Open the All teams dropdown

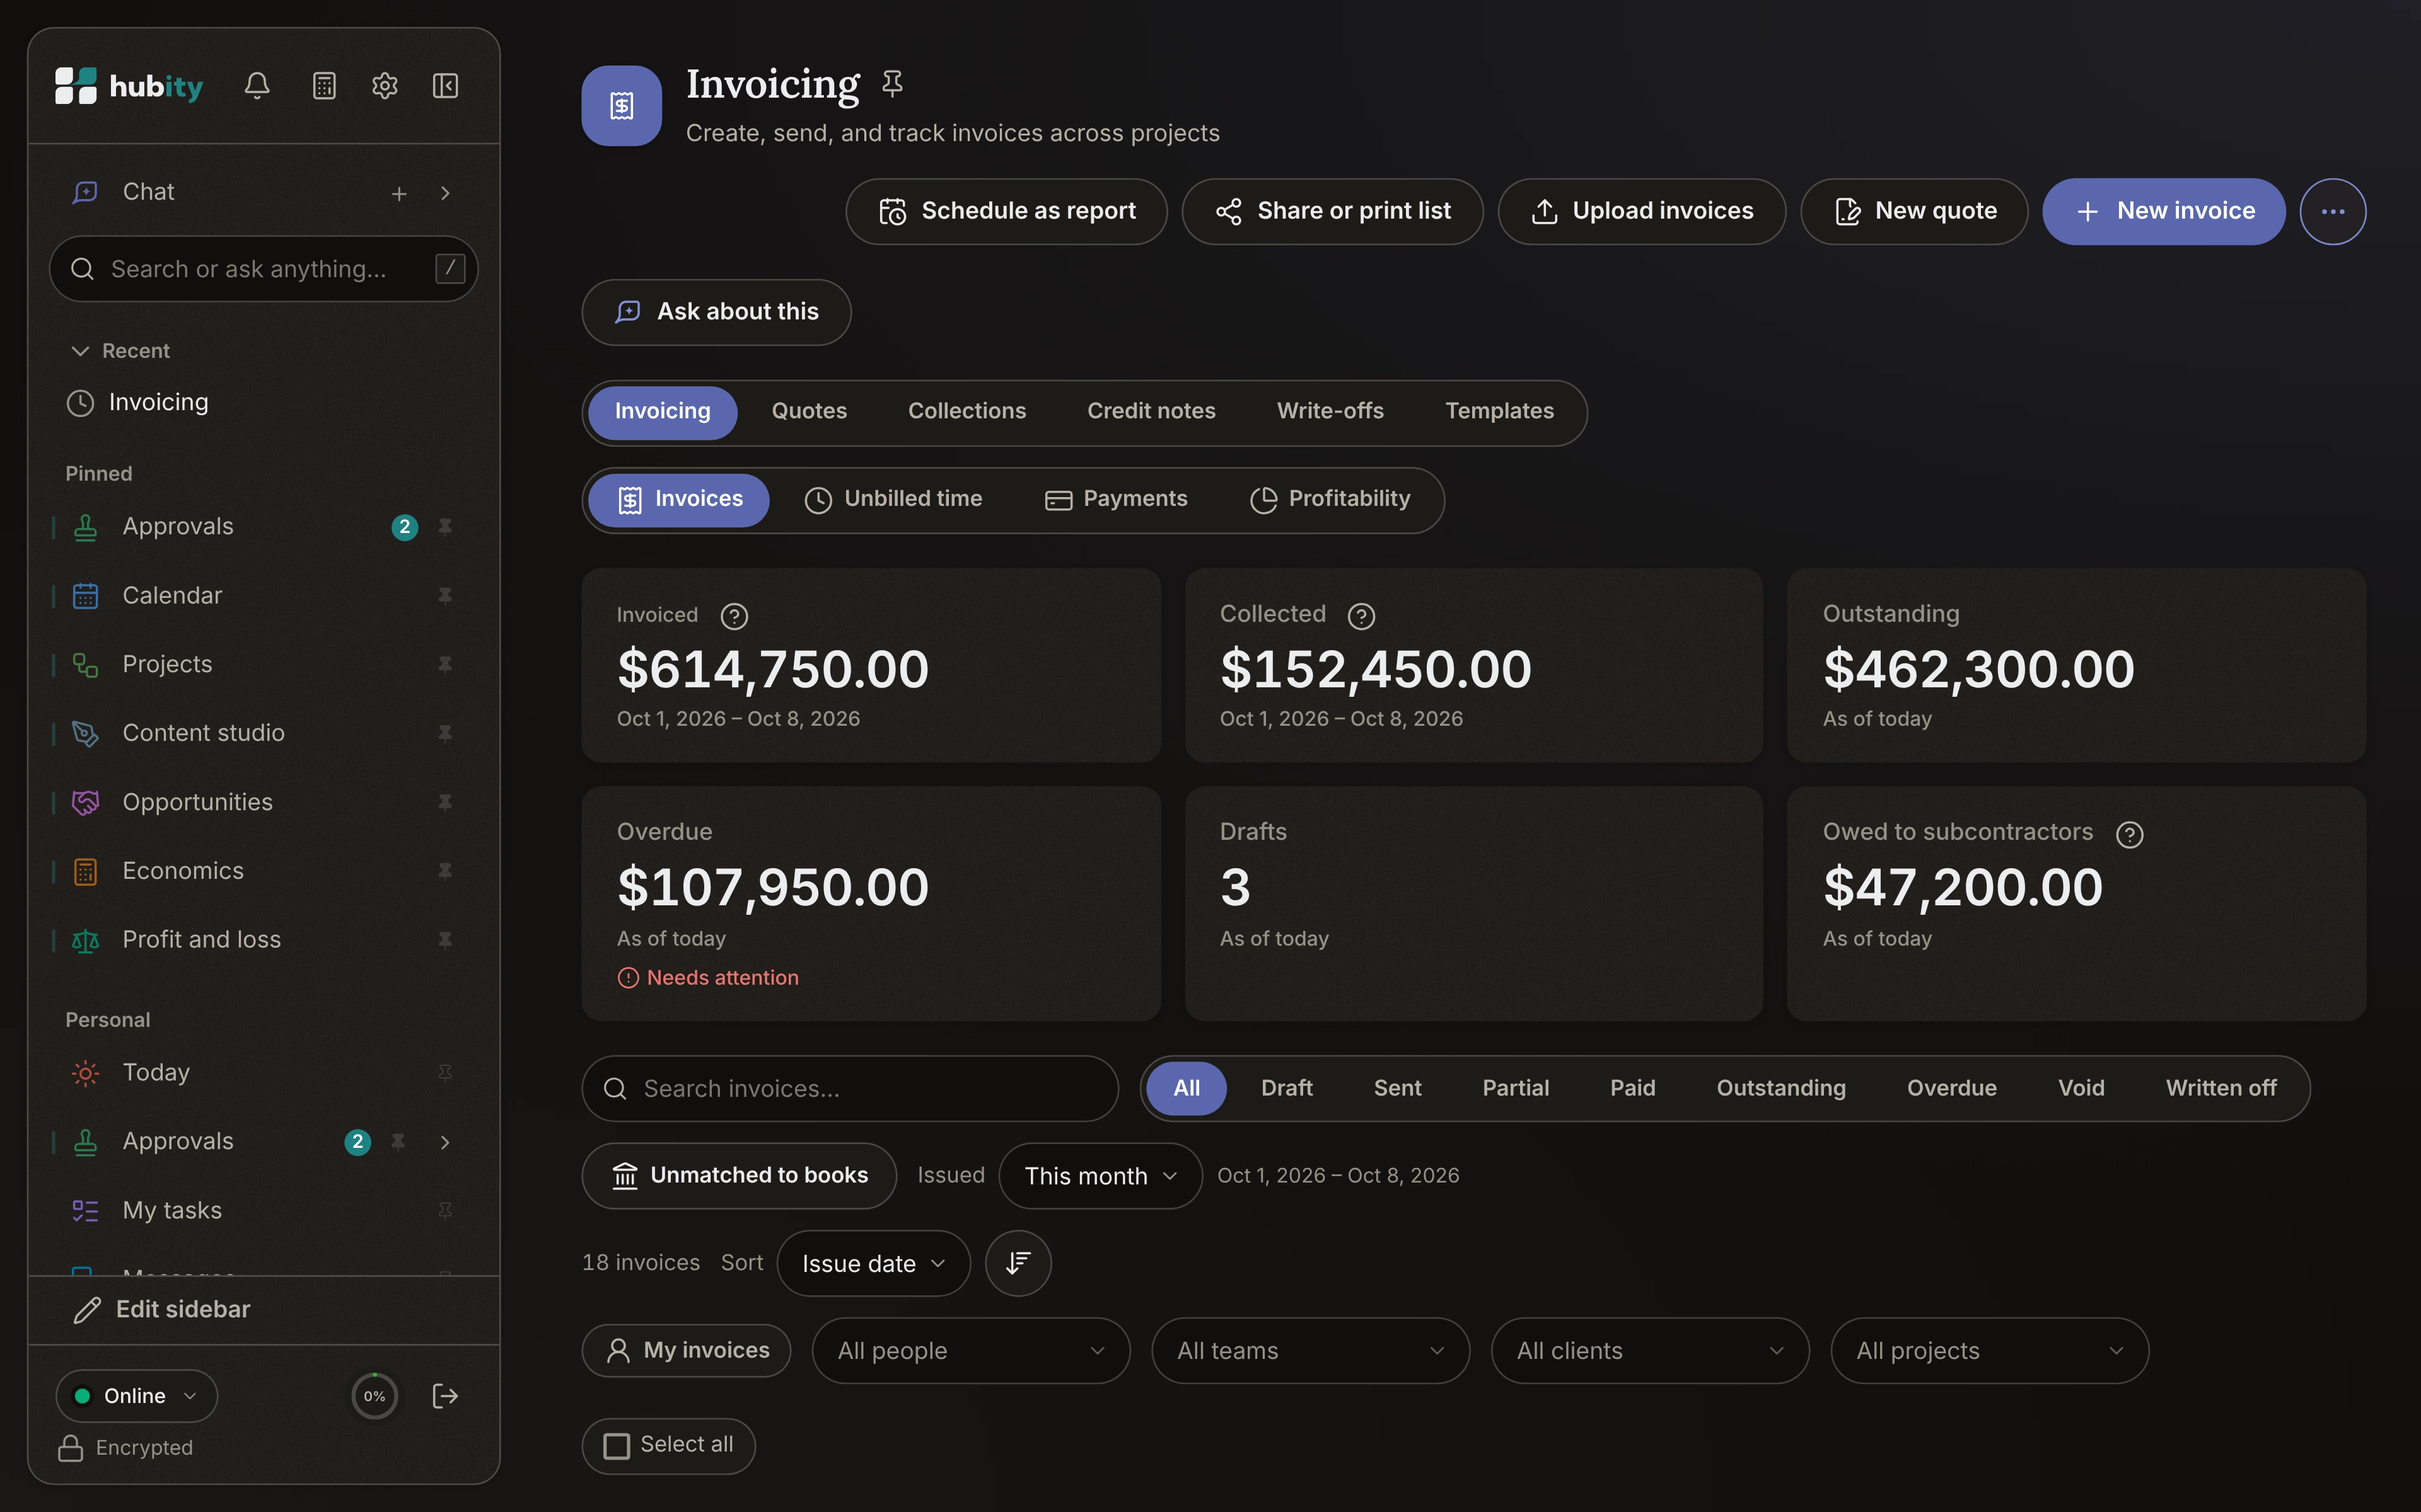pos(1311,1350)
